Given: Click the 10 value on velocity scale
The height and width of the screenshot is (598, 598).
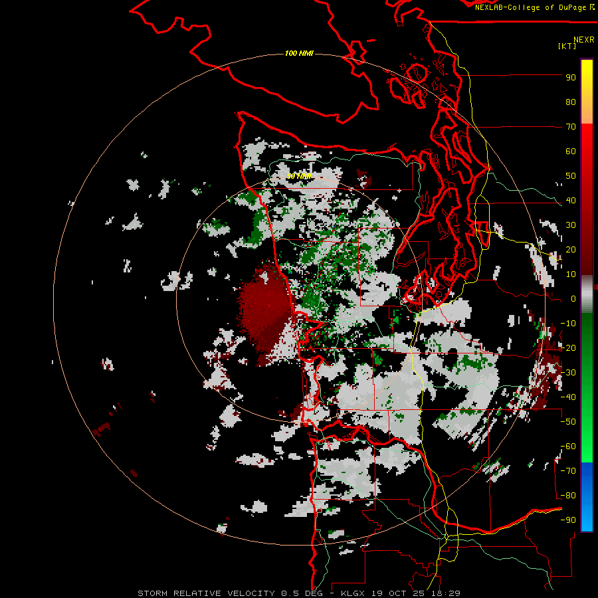Looking at the screenshot, I should pos(571,274).
